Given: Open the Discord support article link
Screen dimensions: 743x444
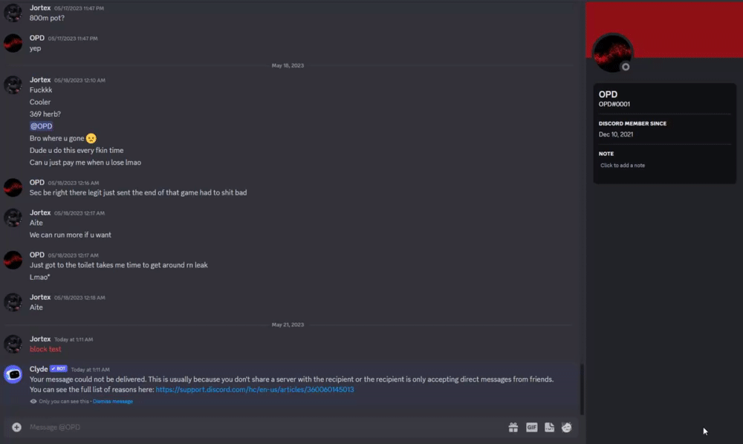Looking at the screenshot, I should tap(254, 390).
